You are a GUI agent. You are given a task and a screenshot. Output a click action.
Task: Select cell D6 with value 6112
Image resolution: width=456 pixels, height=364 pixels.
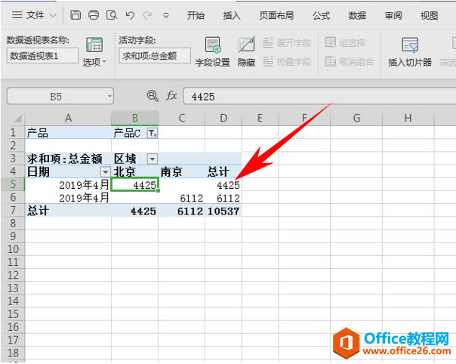tap(223, 198)
